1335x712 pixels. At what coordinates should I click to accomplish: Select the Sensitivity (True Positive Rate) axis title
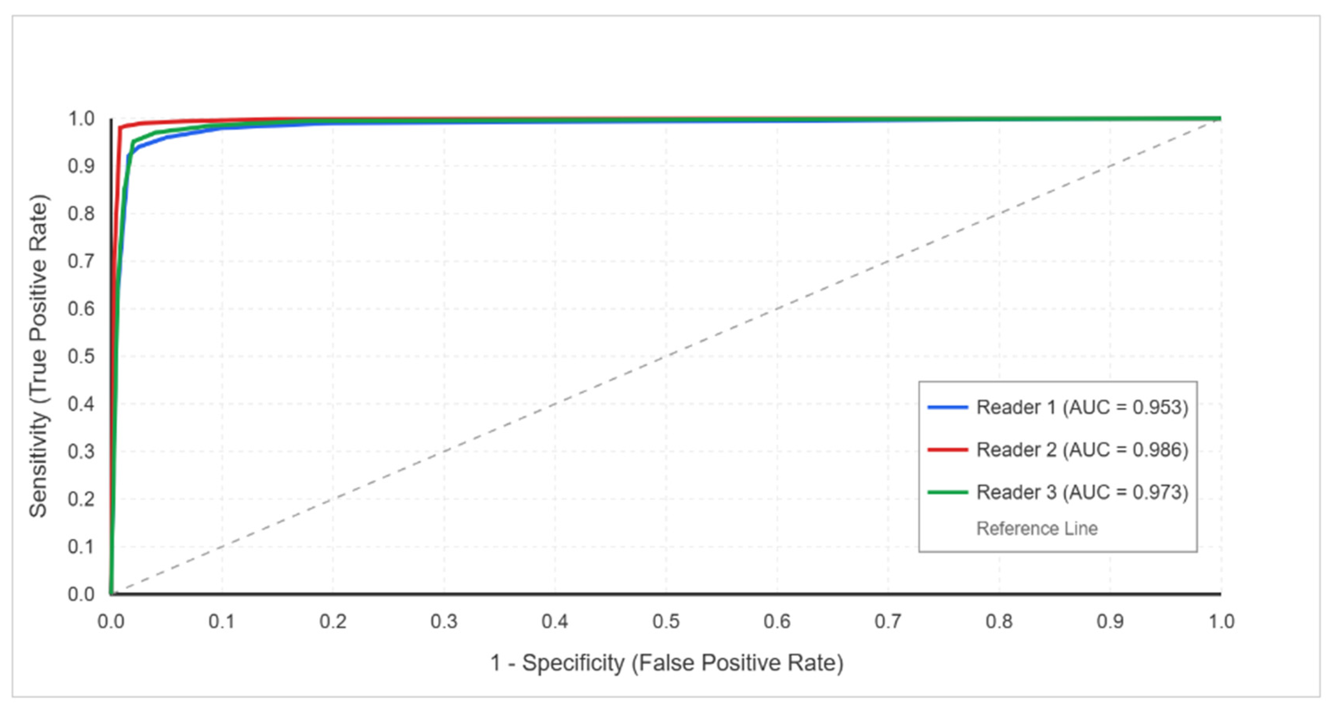38,356
